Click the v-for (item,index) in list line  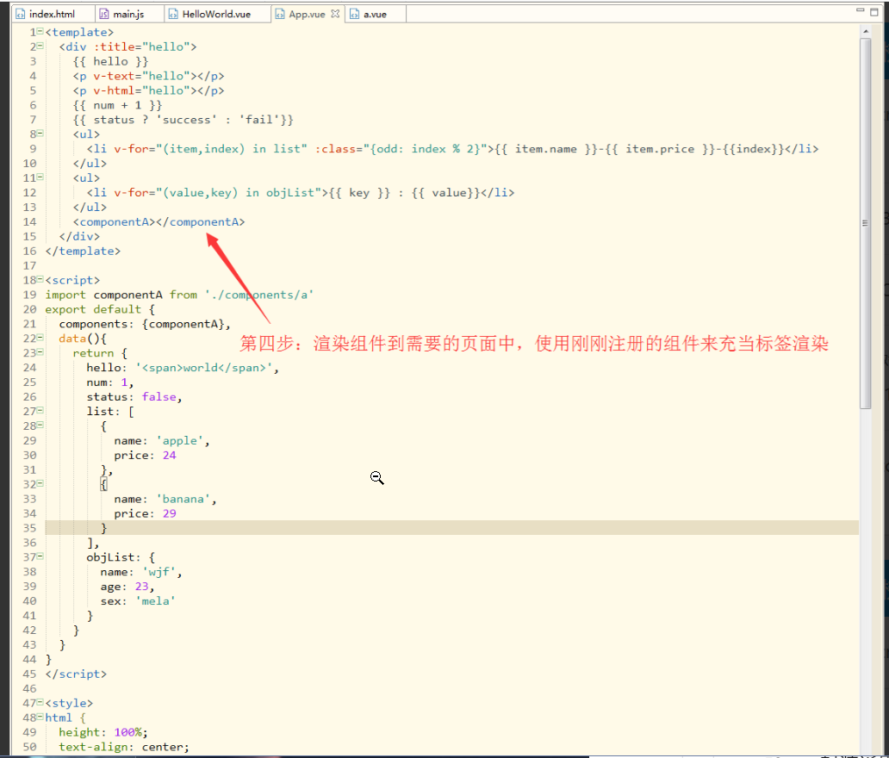(x=452, y=149)
